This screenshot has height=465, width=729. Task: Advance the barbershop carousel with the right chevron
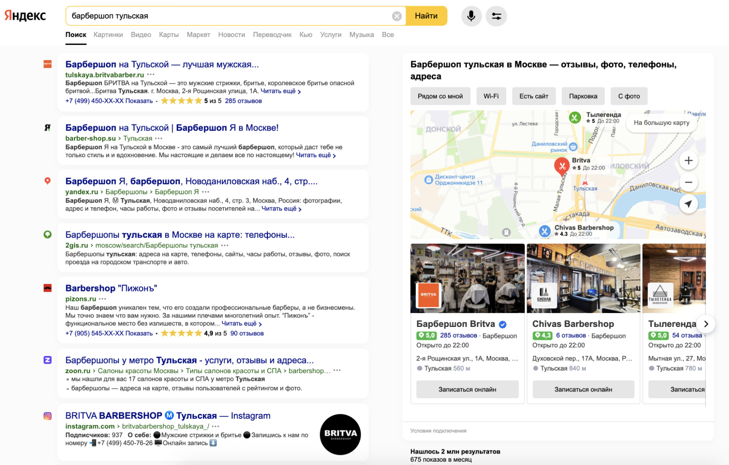(706, 324)
